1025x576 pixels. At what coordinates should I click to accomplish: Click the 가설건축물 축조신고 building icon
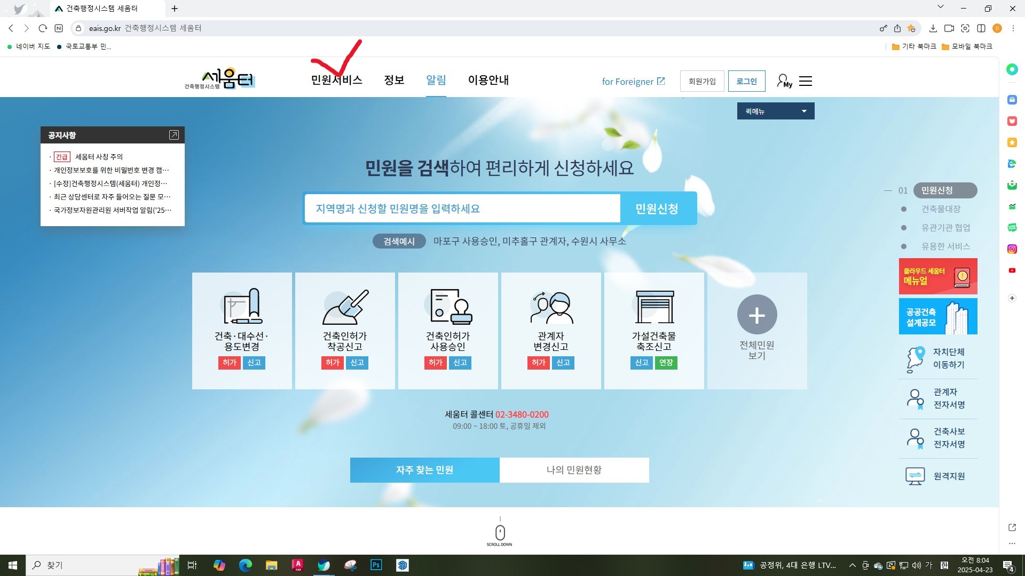pyautogui.click(x=655, y=307)
